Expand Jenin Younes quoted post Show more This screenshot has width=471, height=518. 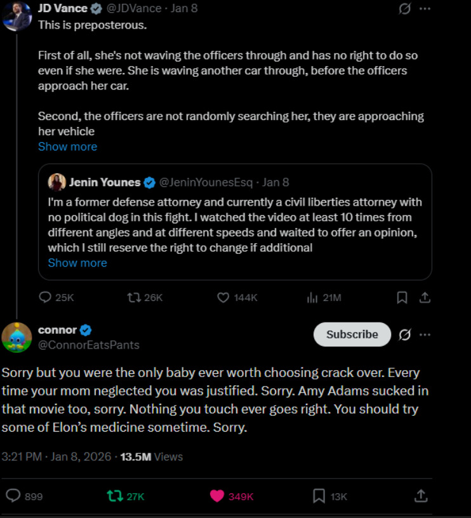pos(77,263)
